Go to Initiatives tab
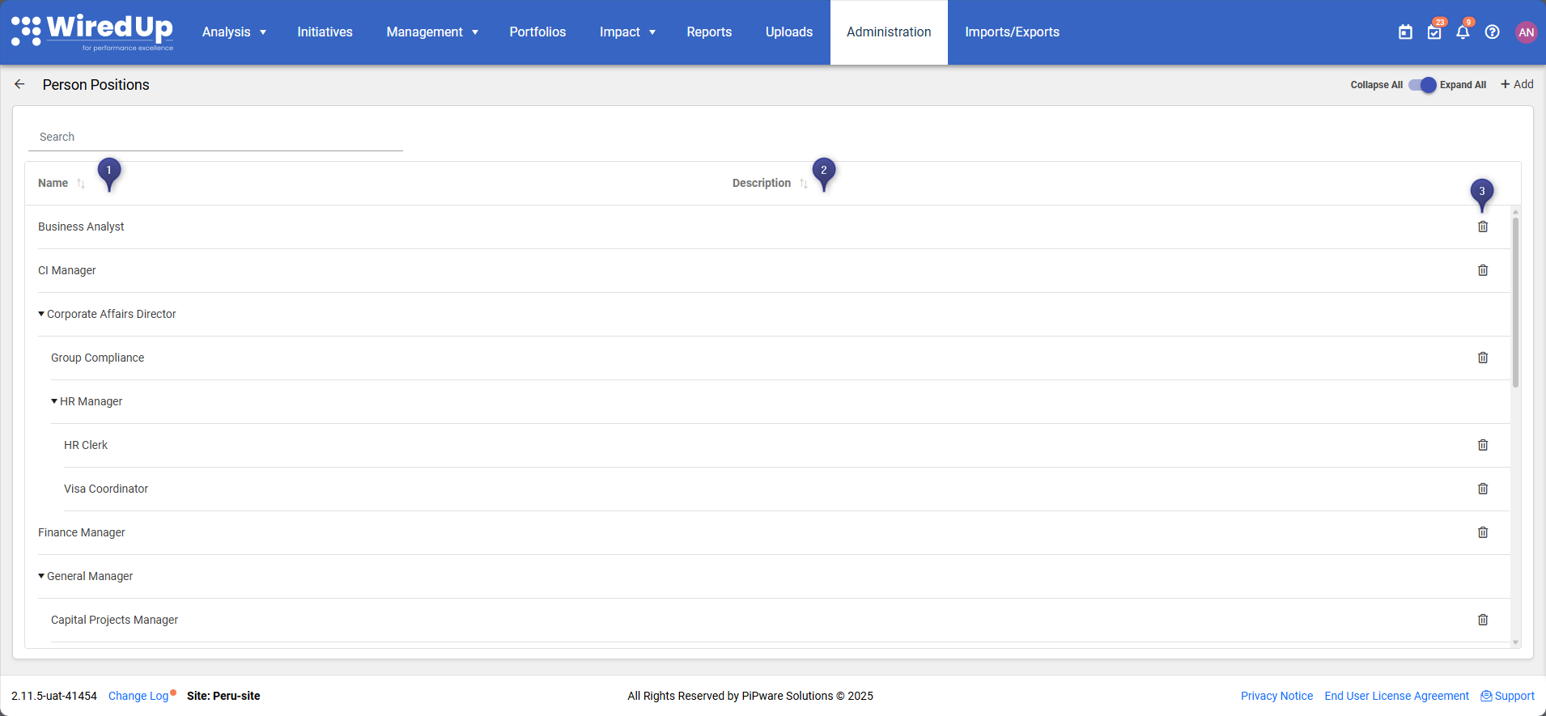The height and width of the screenshot is (716, 1546). click(325, 32)
